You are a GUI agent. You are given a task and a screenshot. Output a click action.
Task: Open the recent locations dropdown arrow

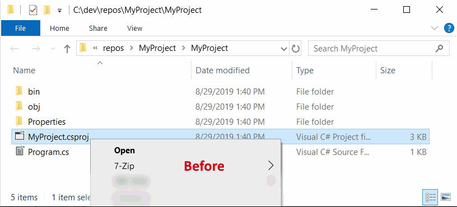coord(53,49)
